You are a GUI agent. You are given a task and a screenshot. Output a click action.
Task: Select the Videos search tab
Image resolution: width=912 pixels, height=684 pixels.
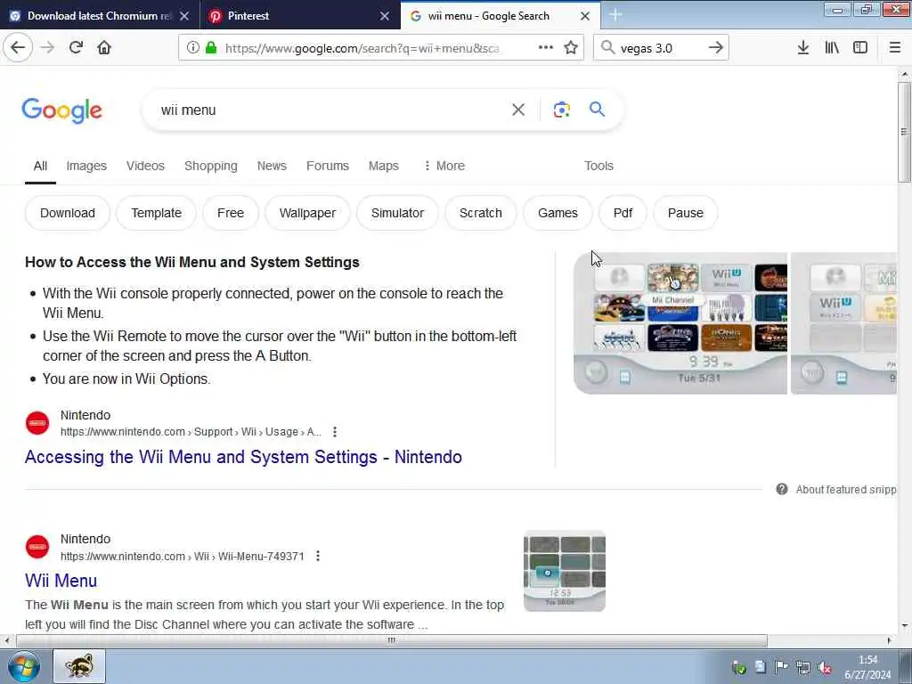(x=145, y=166)
